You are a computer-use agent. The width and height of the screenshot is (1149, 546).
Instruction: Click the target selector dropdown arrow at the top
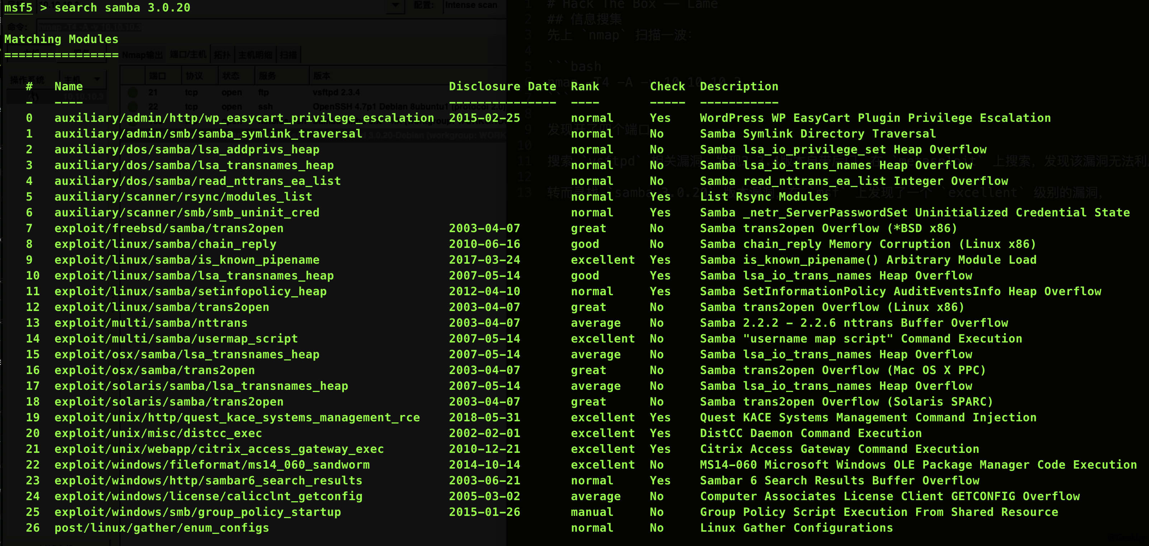tap(395, 6)
